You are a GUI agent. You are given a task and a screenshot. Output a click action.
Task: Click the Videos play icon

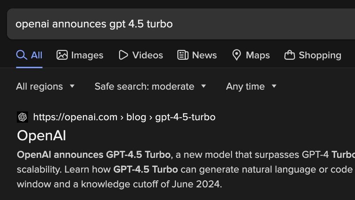pos(123,55)
